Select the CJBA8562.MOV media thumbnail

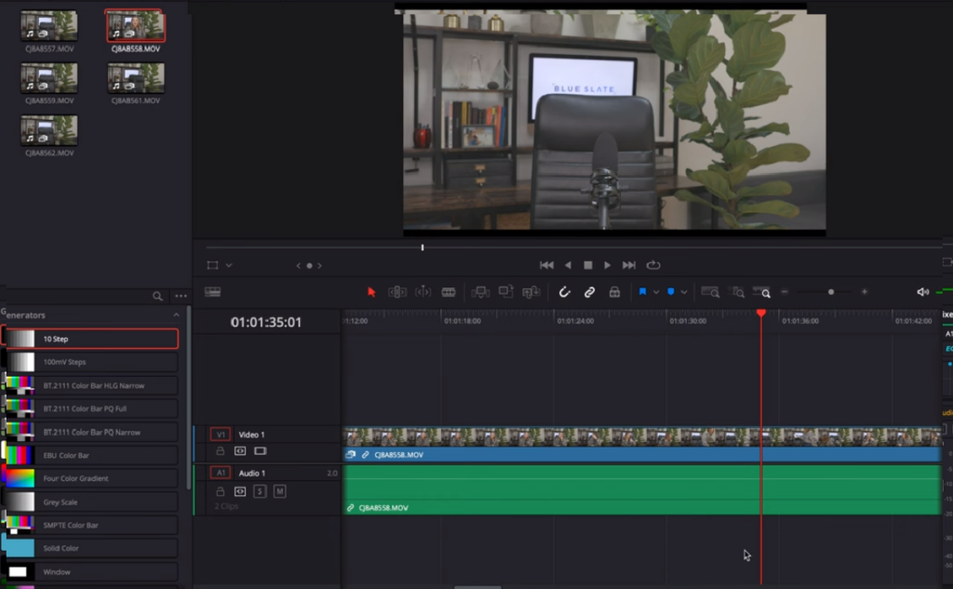point(48,130)
